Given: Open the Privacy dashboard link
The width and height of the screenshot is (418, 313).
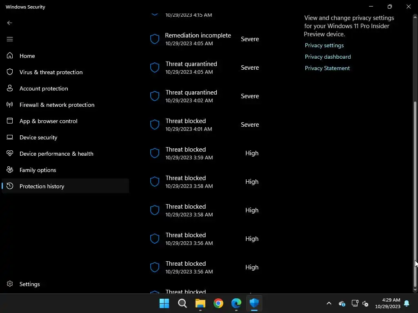Looking at the screenshot, I should tap(328, 57).
